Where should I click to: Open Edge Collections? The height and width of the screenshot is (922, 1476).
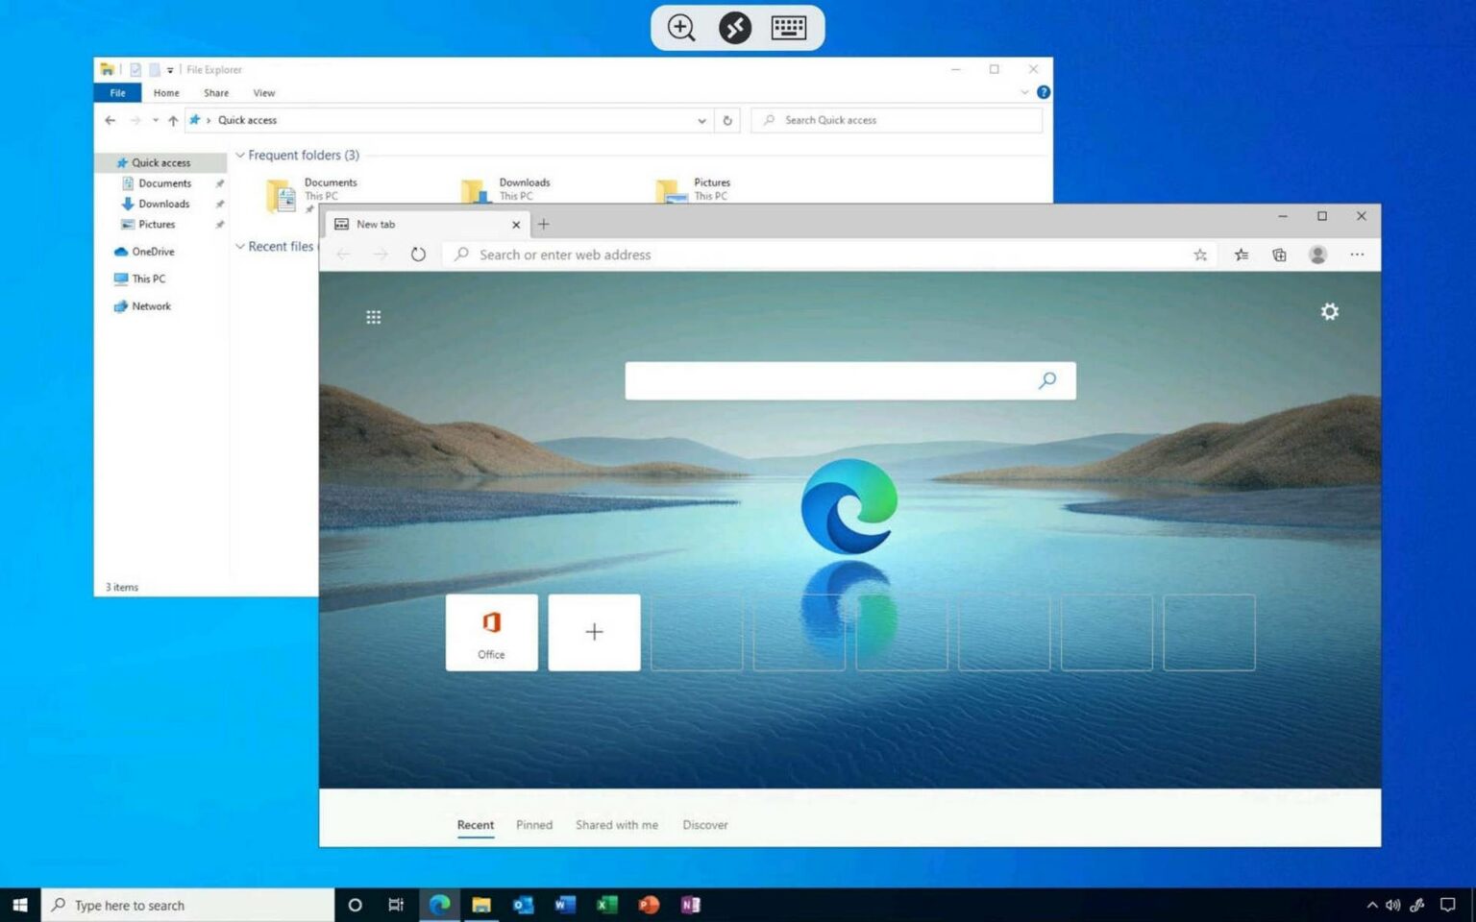pos(1279,255)
